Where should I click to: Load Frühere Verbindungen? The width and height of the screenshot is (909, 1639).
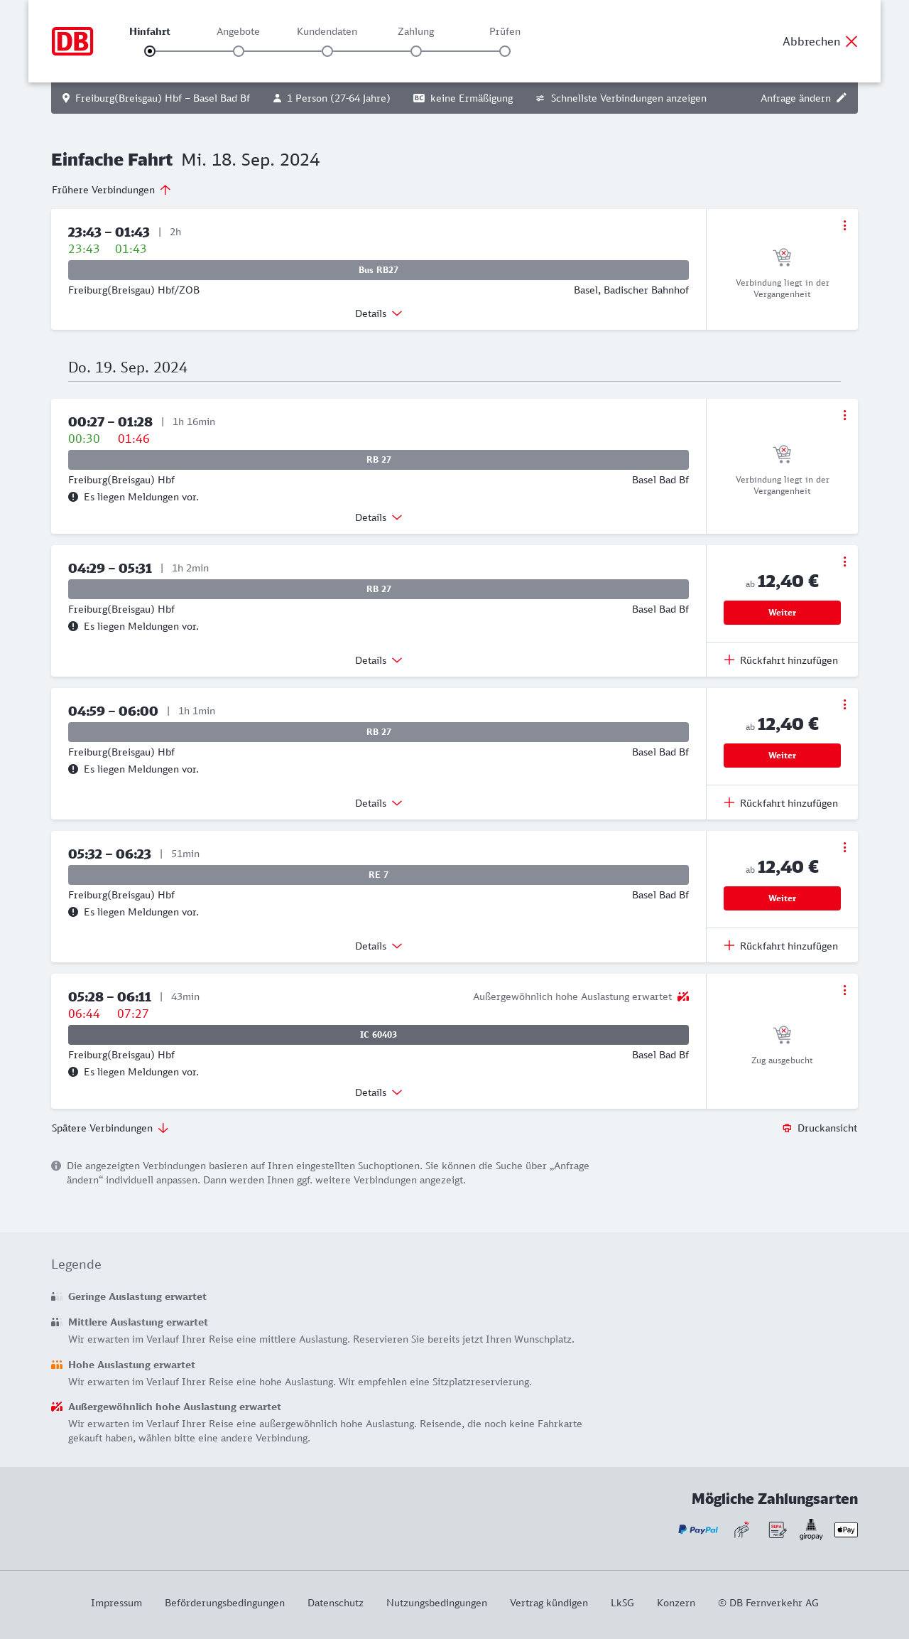pyautogui.click(x=111, y=190)
